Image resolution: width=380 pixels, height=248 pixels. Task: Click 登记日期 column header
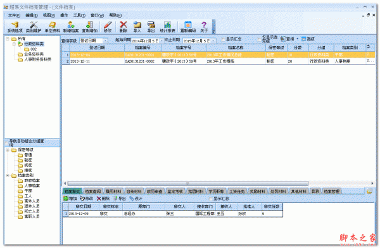coord(97,47)
